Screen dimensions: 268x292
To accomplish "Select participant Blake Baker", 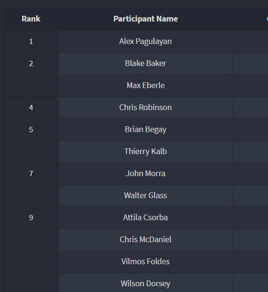I will tap(145, 63).
